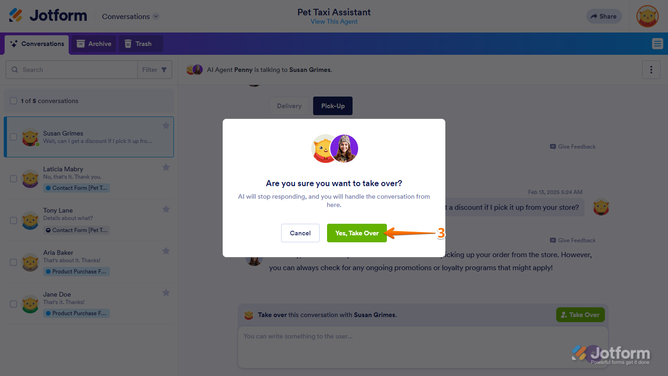Confirm with Yes, Take Over button
668x376 pixels.
(x=357, y=233)
